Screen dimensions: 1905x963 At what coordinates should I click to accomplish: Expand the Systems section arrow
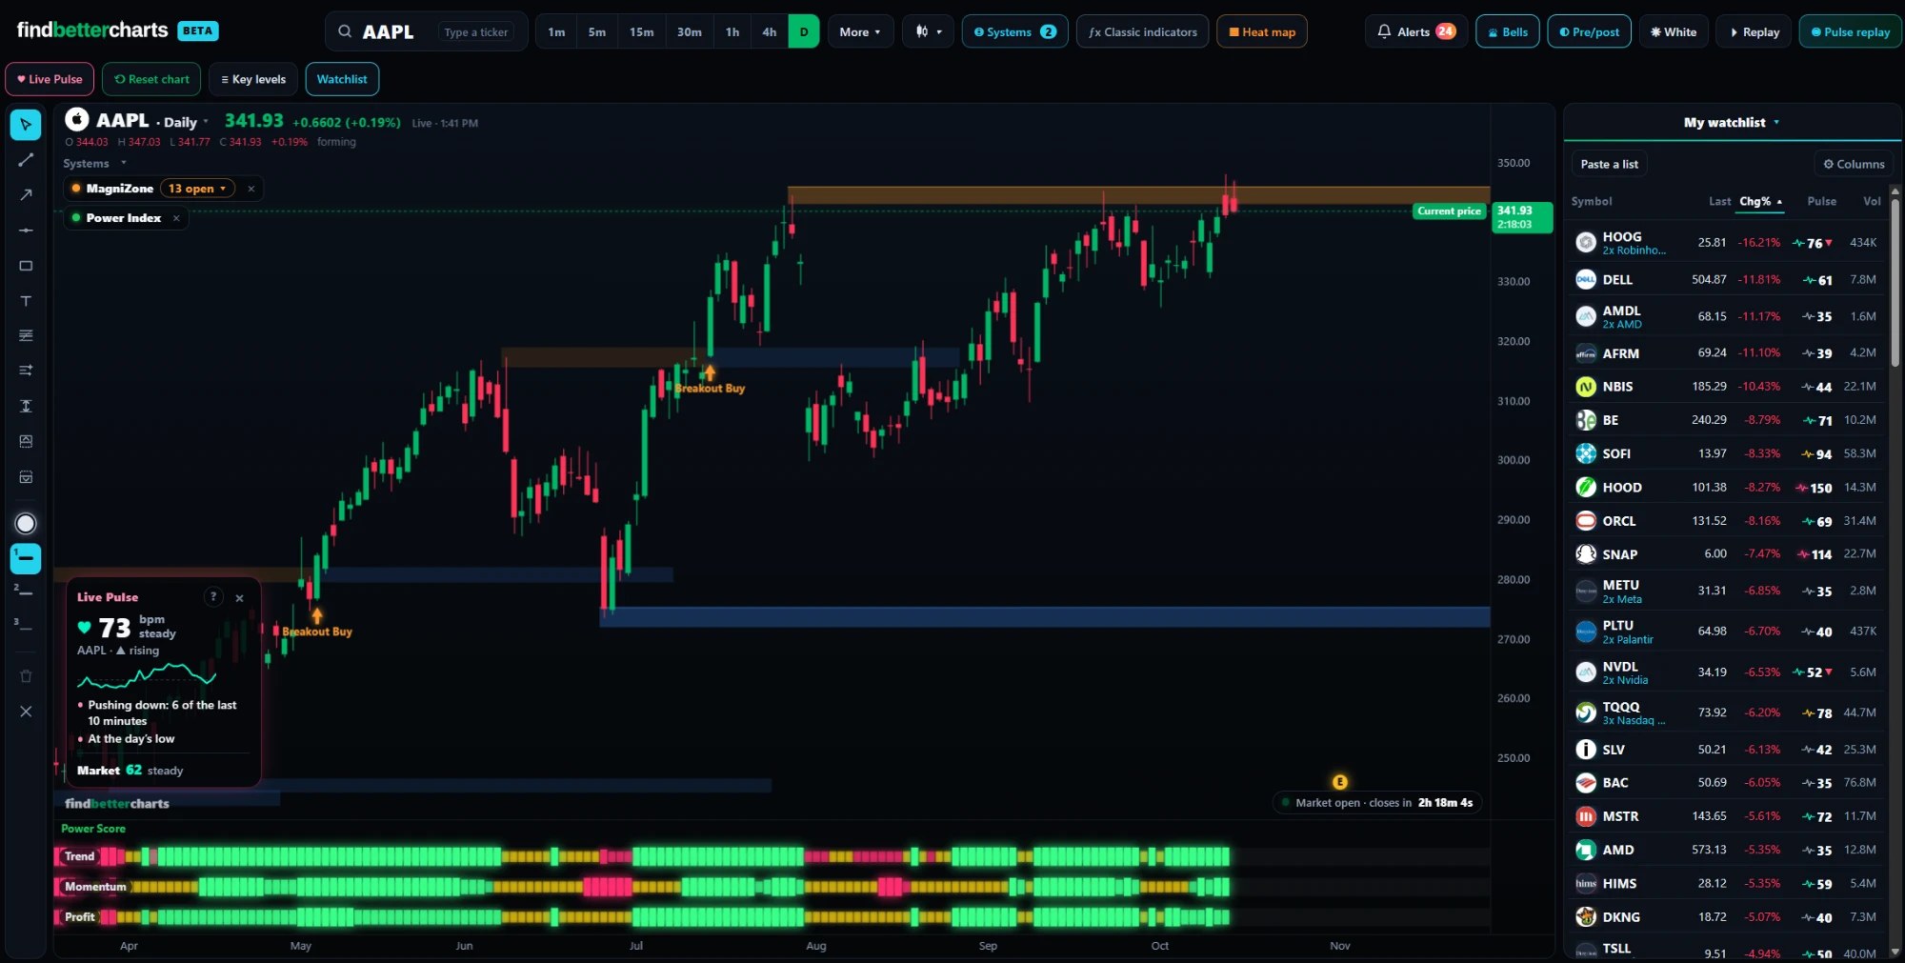[123, 163]
